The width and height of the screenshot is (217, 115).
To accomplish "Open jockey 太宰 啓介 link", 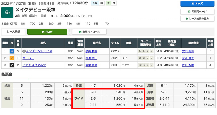I will coord(91,65).
